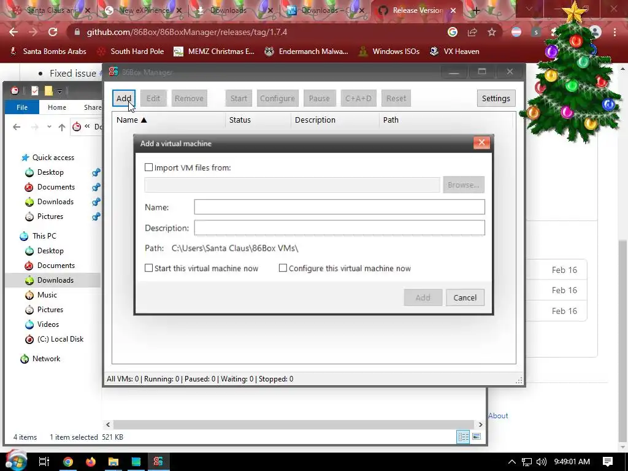Close the Release Version tab
Image resolution: width=628 pixels, height=471 pixels.
click(x=453, y=10)
